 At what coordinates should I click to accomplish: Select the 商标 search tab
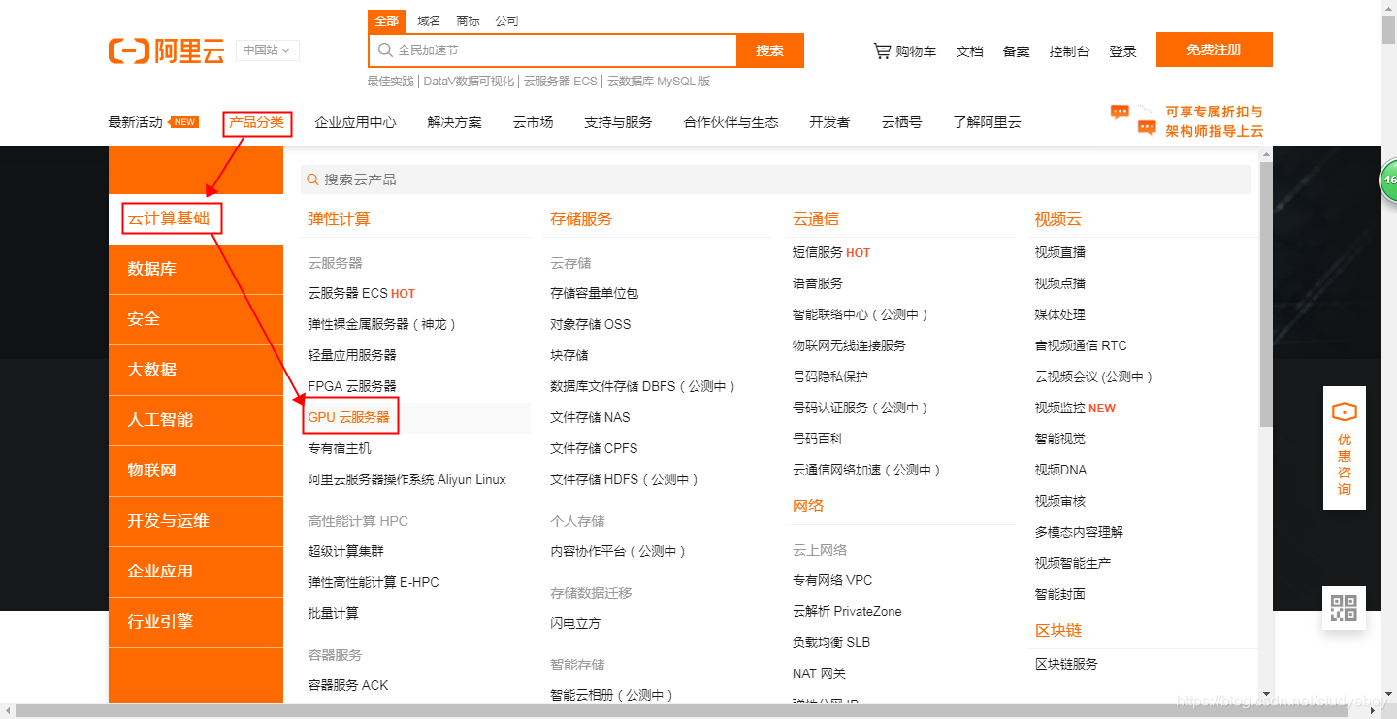[468, 20]
